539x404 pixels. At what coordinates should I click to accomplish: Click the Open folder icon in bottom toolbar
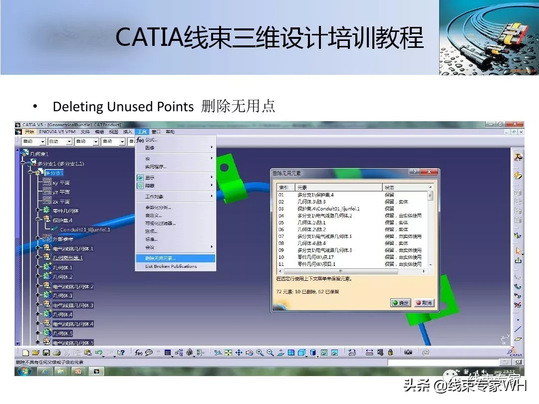tap(35, 353)
